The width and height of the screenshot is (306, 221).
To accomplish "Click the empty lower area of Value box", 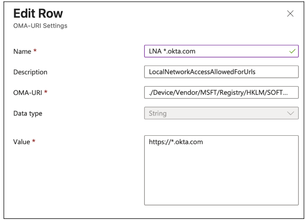I will click(221, 181).
